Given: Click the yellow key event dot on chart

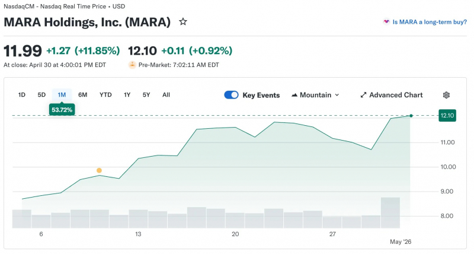Looking at the screenshot, I should pyautogui.click(x=99, y=170).
